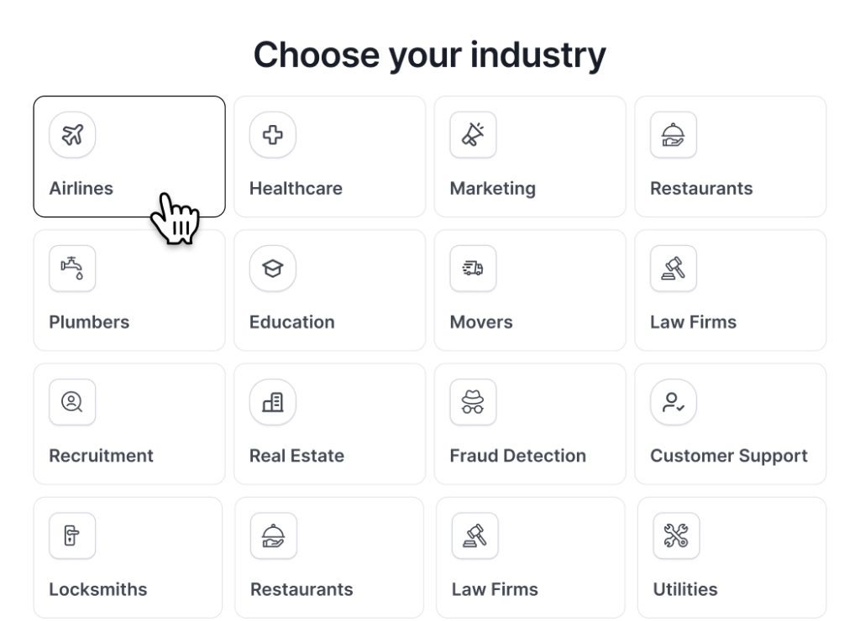Choose the Real Estate label
This screenshot has height=621, width=860.
pos(296,456)
